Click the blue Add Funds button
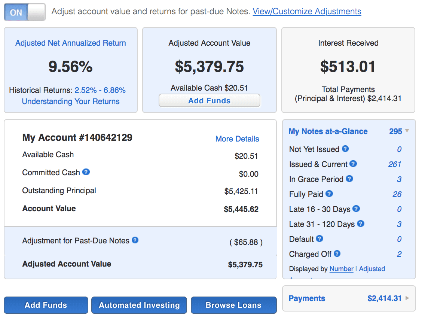The height and width of the screenshot is (325, 425). (46, 305)
